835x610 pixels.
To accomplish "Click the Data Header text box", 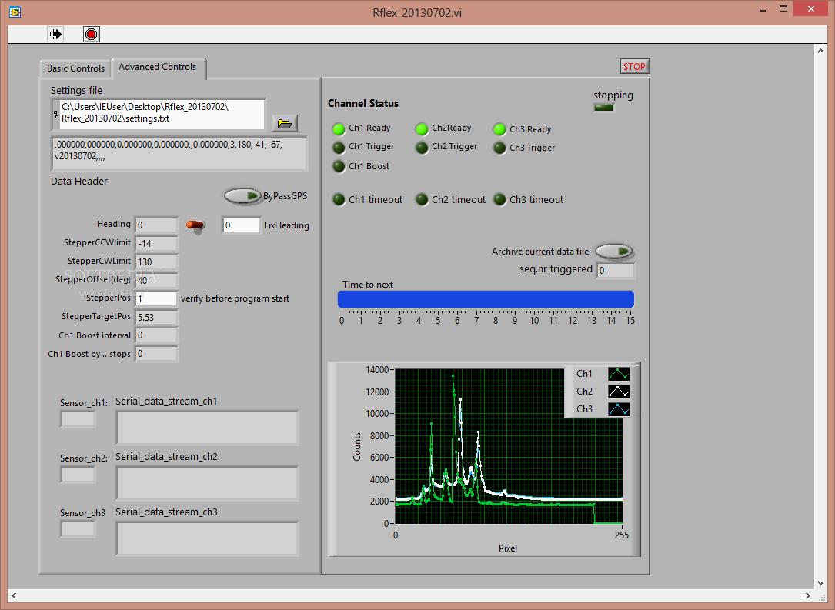I will pyautogui.click(x=179, y=153).
